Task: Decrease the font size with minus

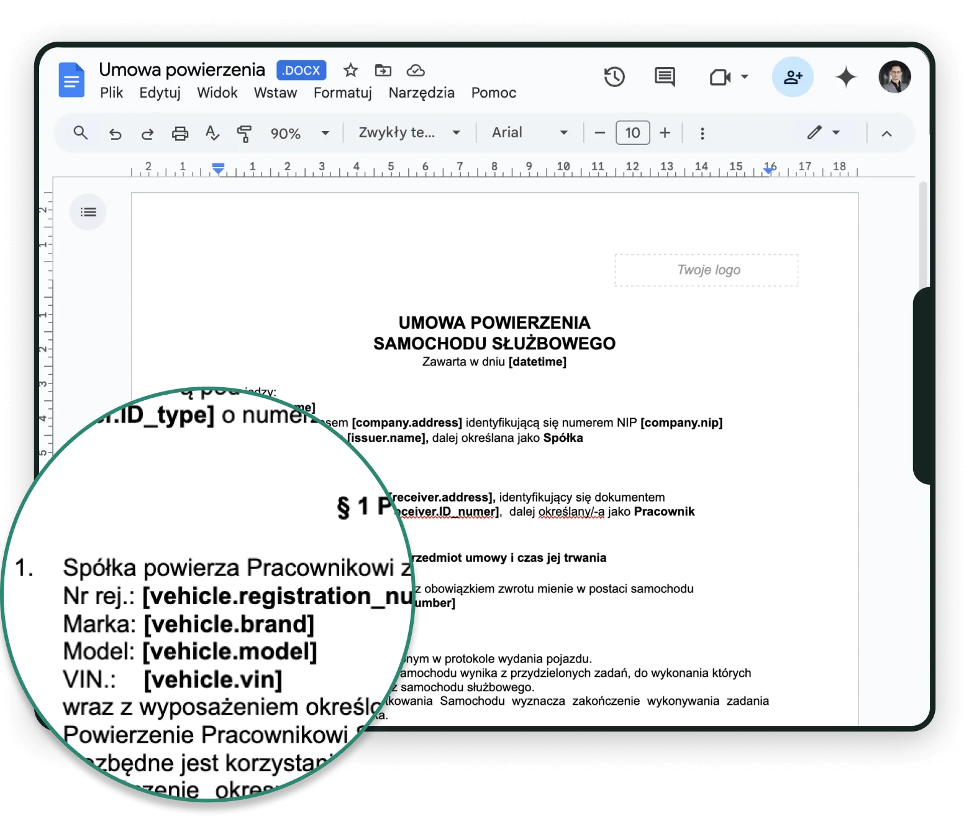Action: (600, 133)
